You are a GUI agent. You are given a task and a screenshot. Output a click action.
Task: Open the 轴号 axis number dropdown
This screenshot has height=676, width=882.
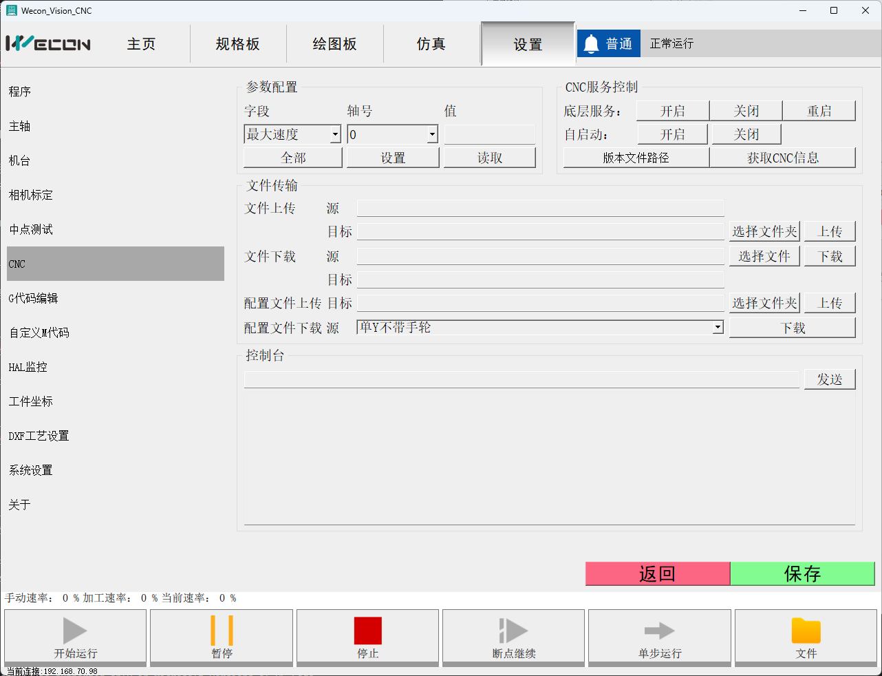[x=432, y=134]
